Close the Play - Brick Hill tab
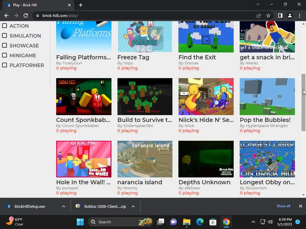306x229 pixels. tap(69, 5)
